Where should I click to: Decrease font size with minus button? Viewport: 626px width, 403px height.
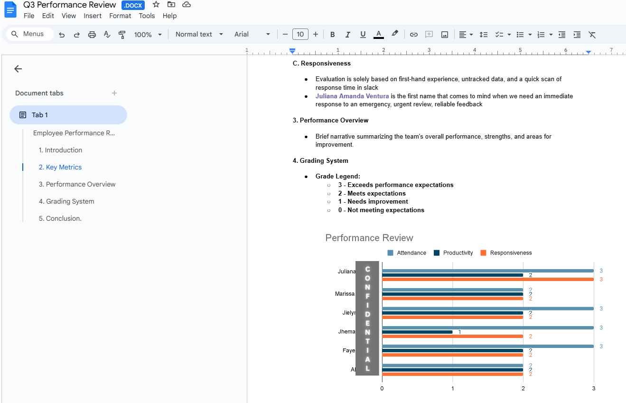tap(285, 34)
